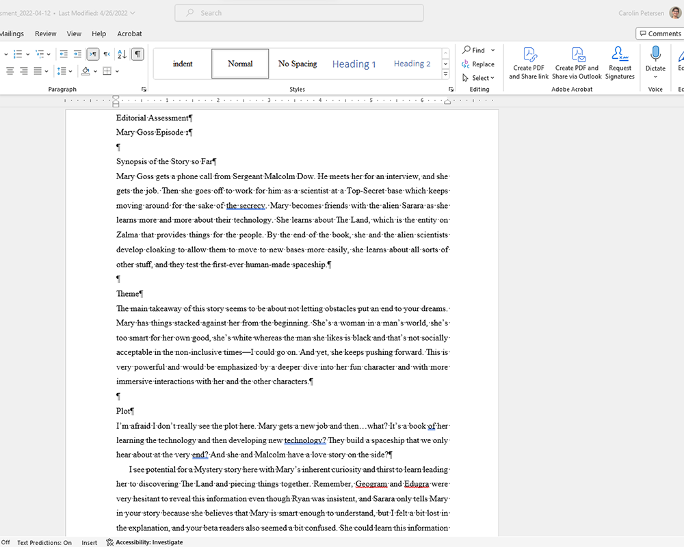Screen dimensions: 684x547
Task: Apply the "indent" style
Action: point(183,64)
